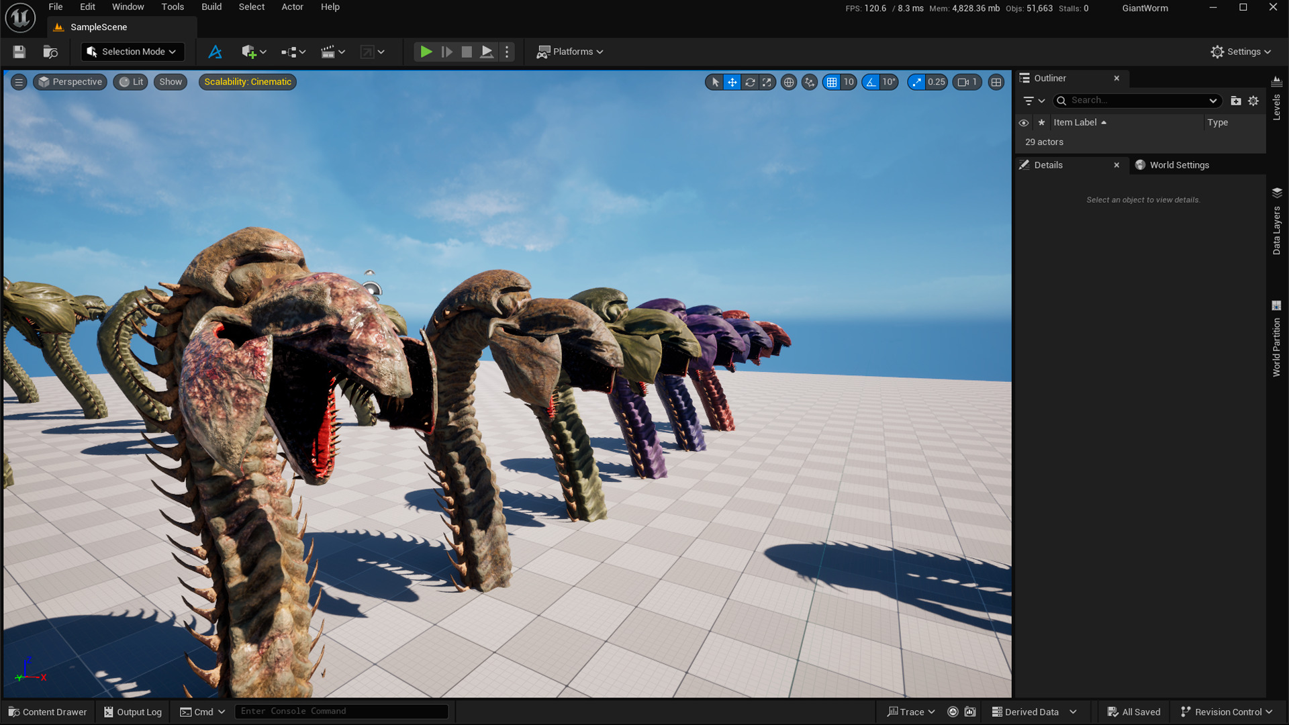Toggle surface snapping icon
The width and height of the screenshot is (1289, 725).
pyautogui.click(x=810, y=82)
